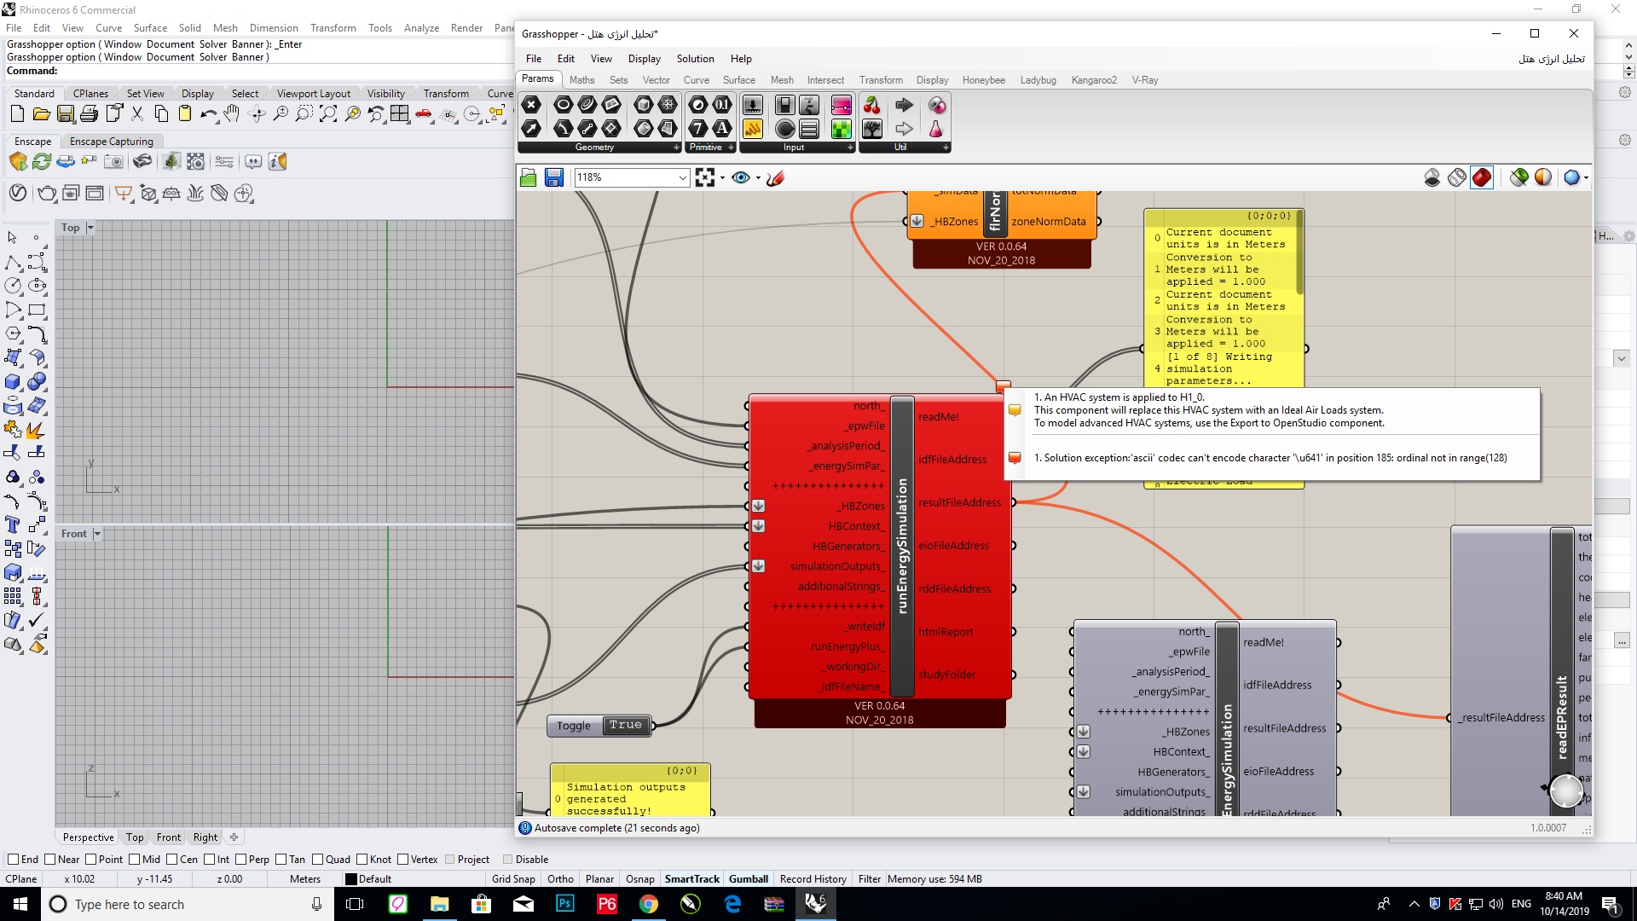
Task: Expand the Primitive panel group
Action: (x=731, y=148)
